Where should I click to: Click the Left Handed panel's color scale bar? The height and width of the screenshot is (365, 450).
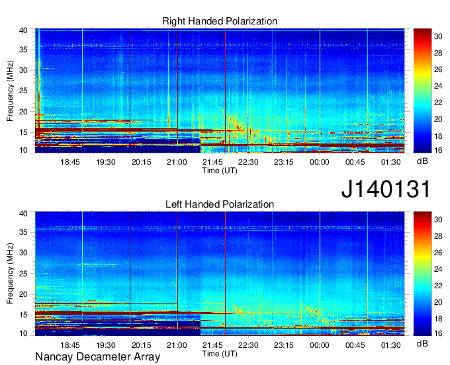click(x=422, y=274)
